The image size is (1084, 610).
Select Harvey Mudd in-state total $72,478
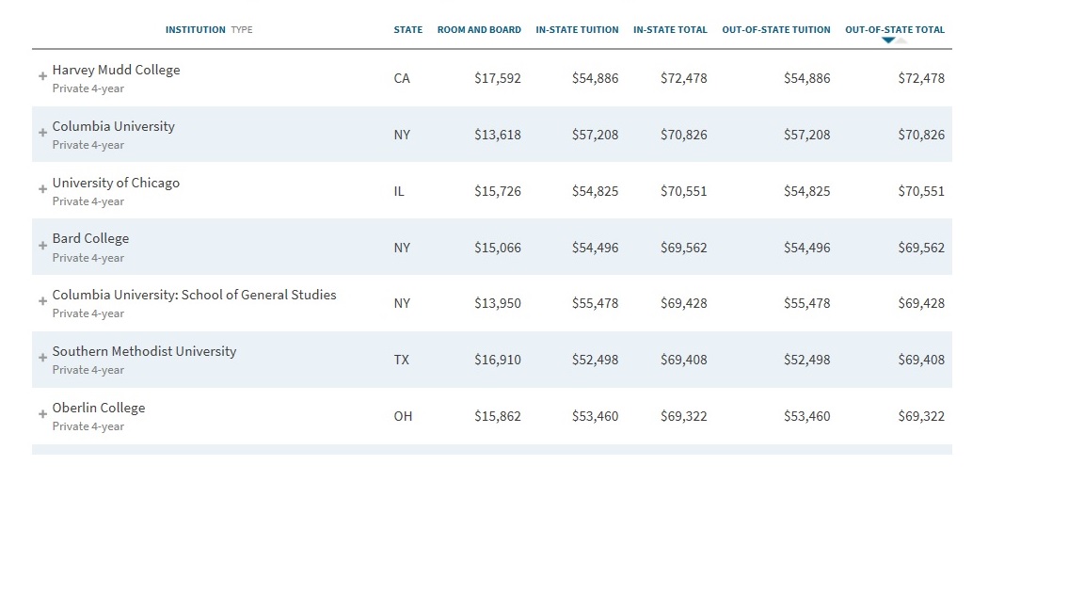[684, 78]
